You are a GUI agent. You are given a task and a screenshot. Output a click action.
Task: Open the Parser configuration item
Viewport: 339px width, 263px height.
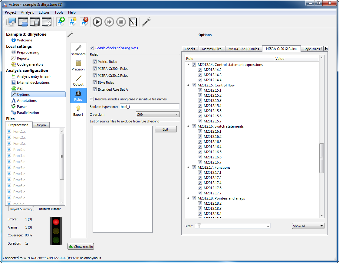click(x=21, y=107)
